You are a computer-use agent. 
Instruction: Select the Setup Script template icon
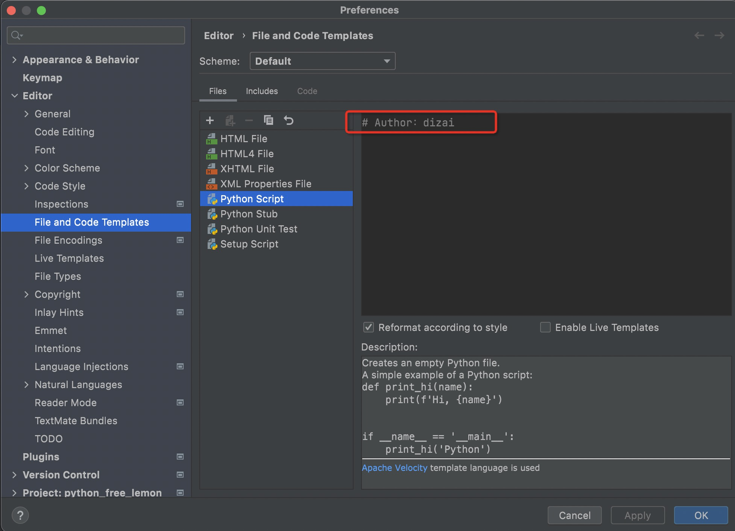click(212, 244)
